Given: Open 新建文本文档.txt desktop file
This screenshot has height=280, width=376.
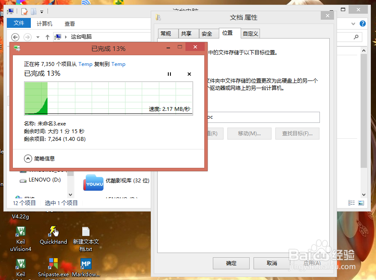Looking at the screenshot, I should (x=86, y=239).
